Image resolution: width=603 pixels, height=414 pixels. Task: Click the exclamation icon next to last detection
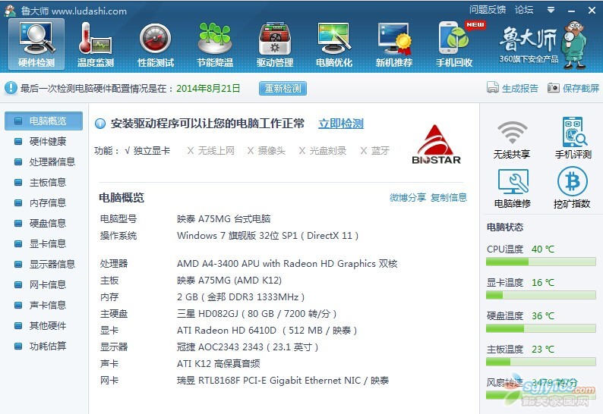tap(11, 88)
